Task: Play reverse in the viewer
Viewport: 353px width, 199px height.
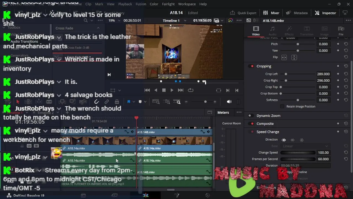Action: (156, 90)
